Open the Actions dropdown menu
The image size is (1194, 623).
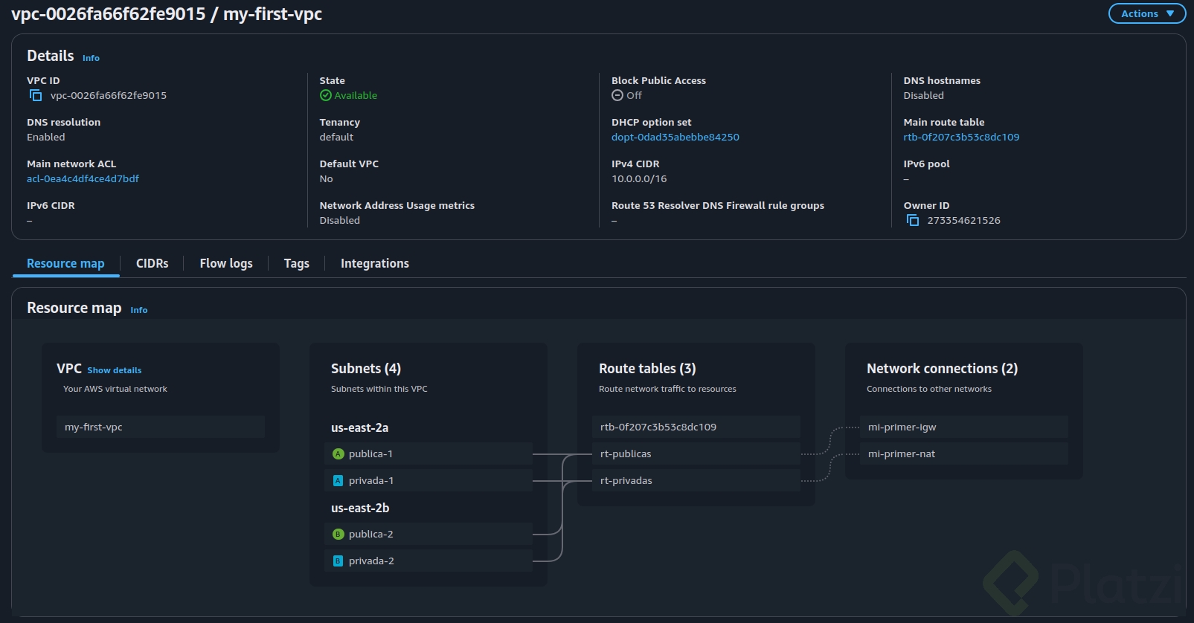pos(1146,13)
